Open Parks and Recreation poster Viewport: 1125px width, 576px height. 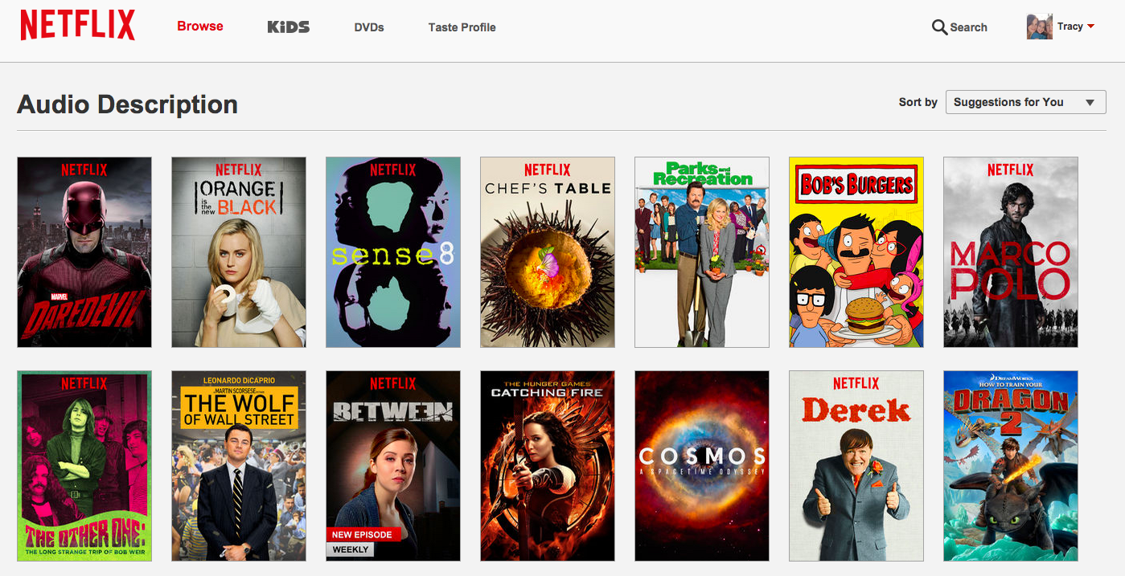coord(702,252)
